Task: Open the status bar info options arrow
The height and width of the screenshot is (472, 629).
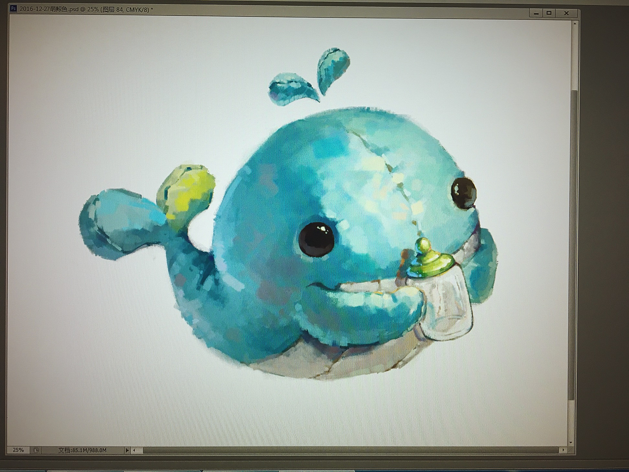Action: (127, 450)
